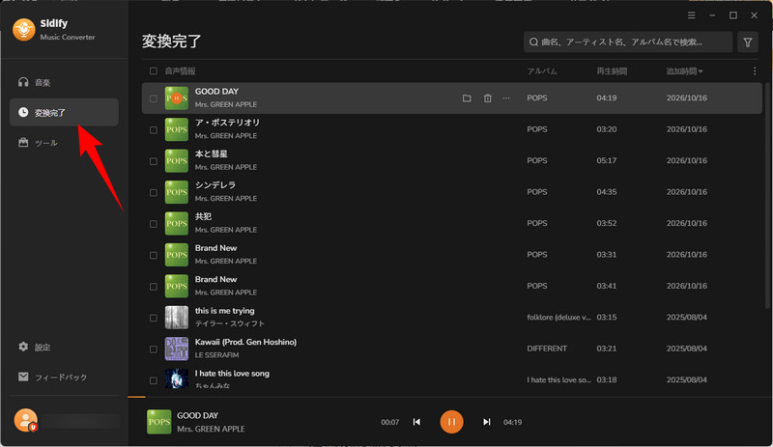Image resolution: width=773 pixels, height=447 pixels.
Task: Click the 音声情報 column header
Action: 180,71
